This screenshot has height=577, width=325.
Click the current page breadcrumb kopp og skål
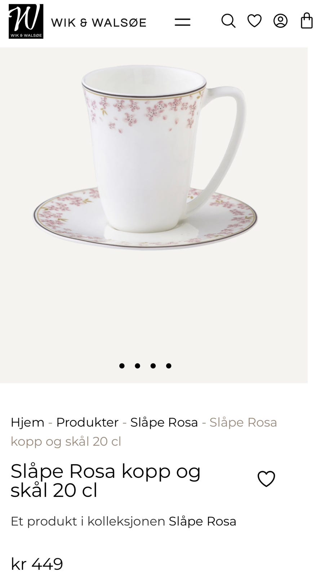point(144,432)
